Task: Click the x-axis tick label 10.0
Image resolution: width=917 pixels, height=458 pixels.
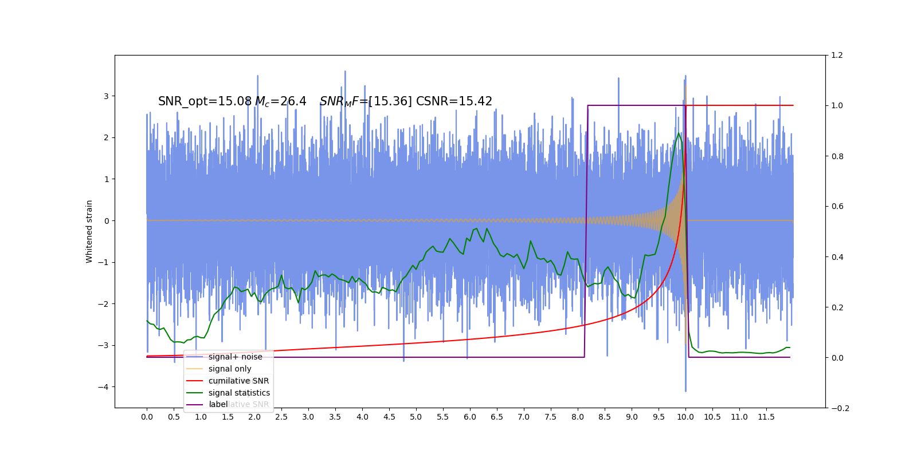Action: pyautogui.click(x=685, y=417)
